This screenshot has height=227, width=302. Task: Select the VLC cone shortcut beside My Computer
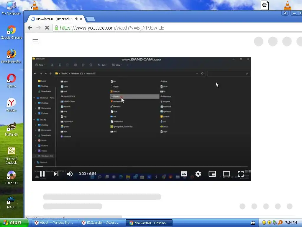(x=34, y=5)
